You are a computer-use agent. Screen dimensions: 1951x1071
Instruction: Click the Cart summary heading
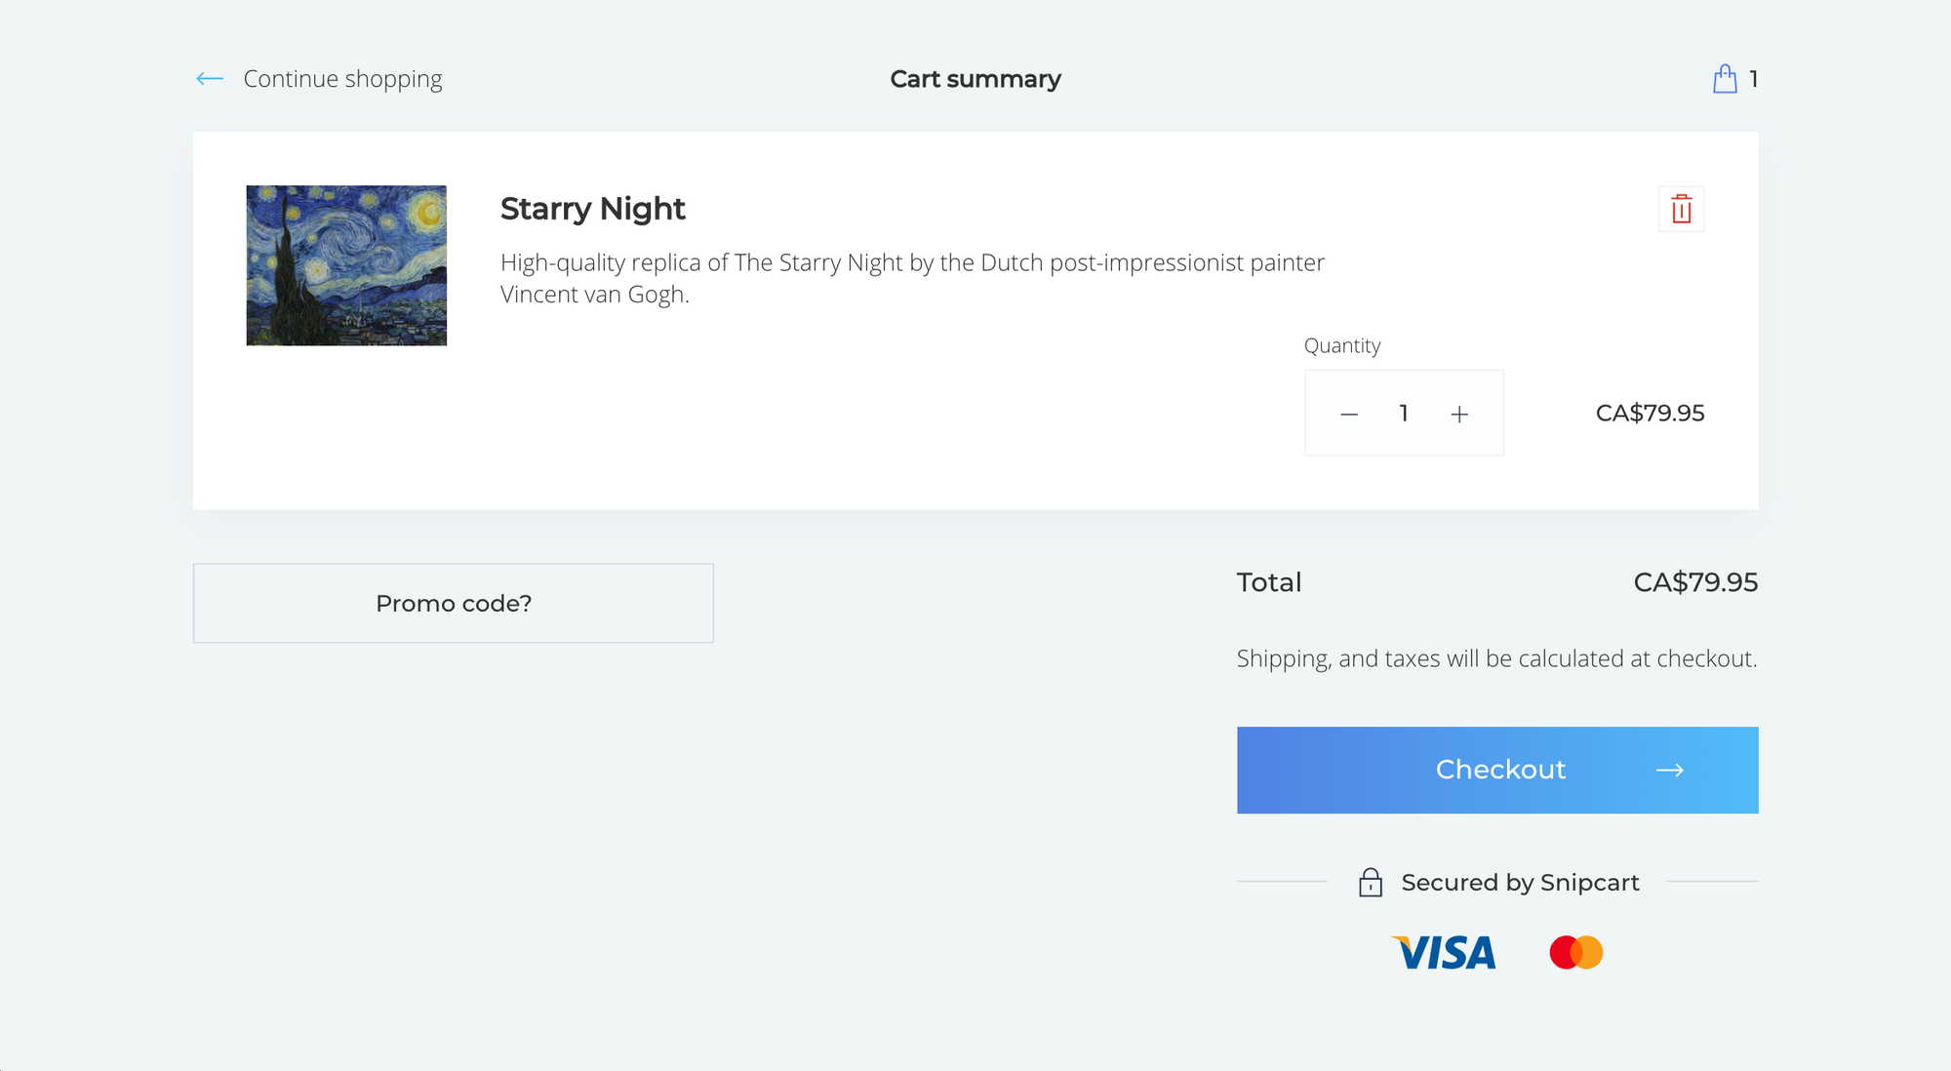coord(975,79)
